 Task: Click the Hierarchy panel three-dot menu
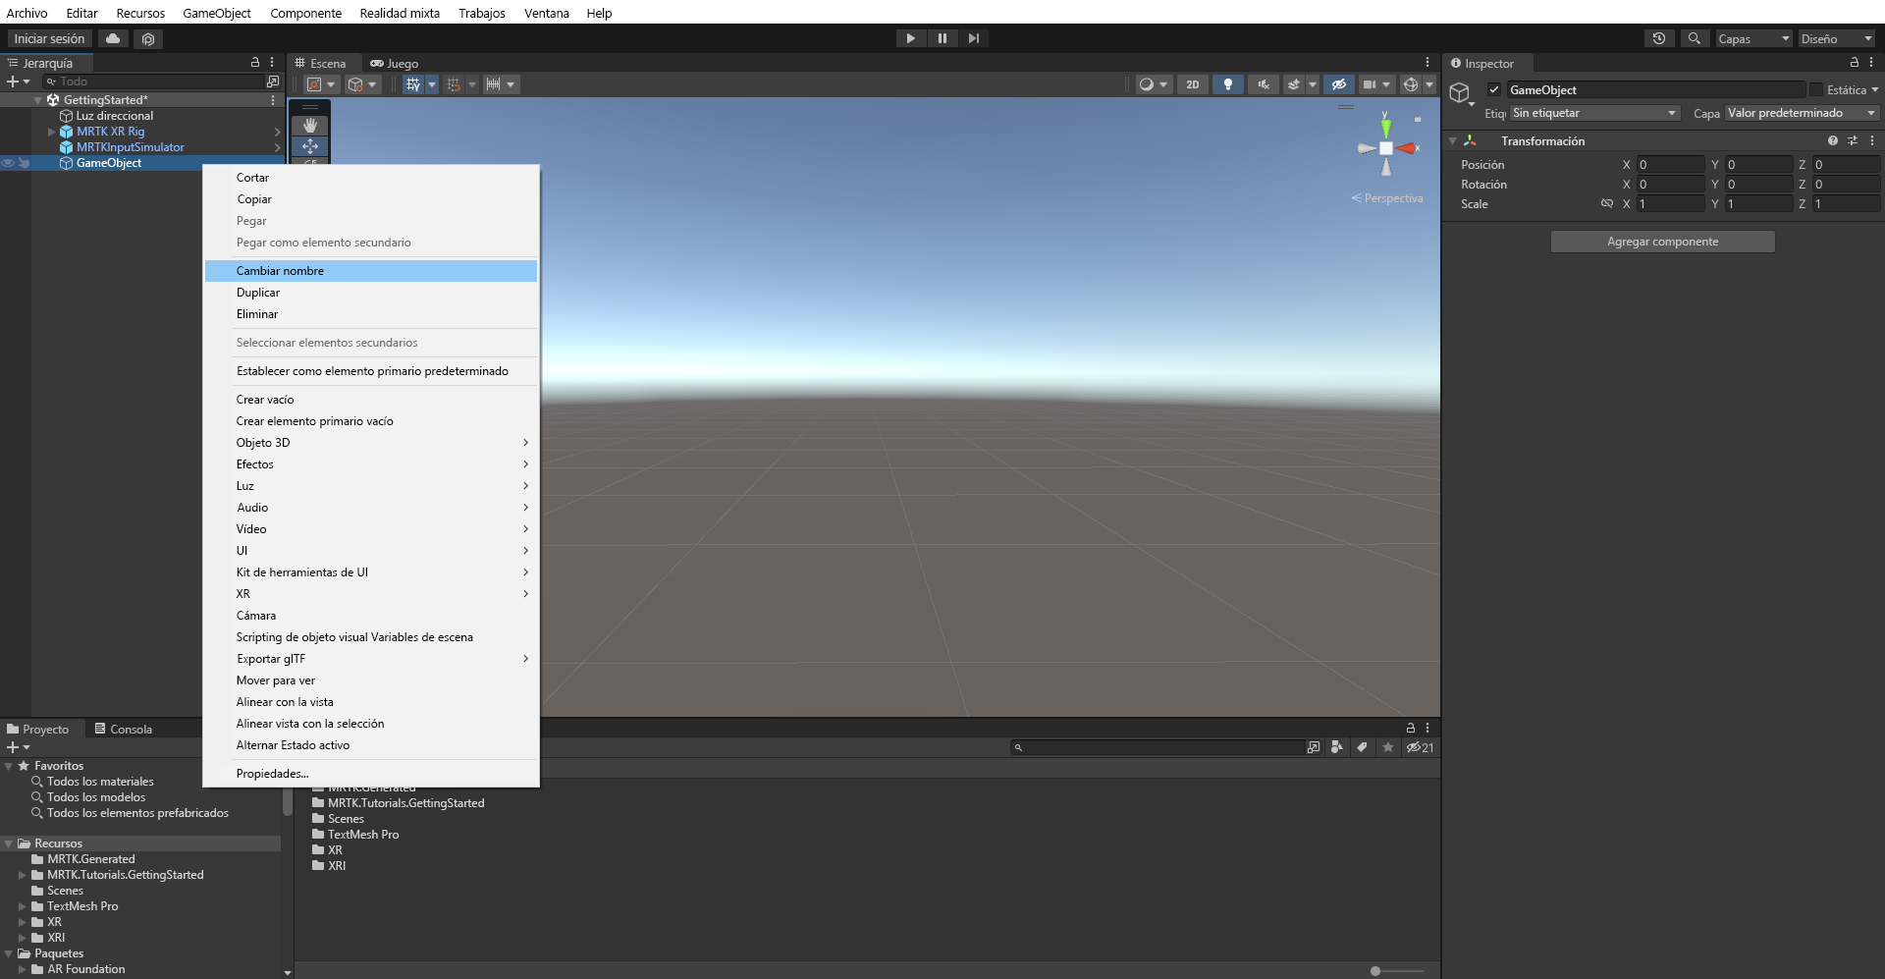pos(272,62)
